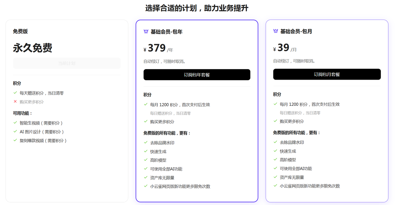Click the check mark beside 每天赠送积分，当日清零
Image resolution: width=398 pixels, height=205 pixels.
click(15, 93)
